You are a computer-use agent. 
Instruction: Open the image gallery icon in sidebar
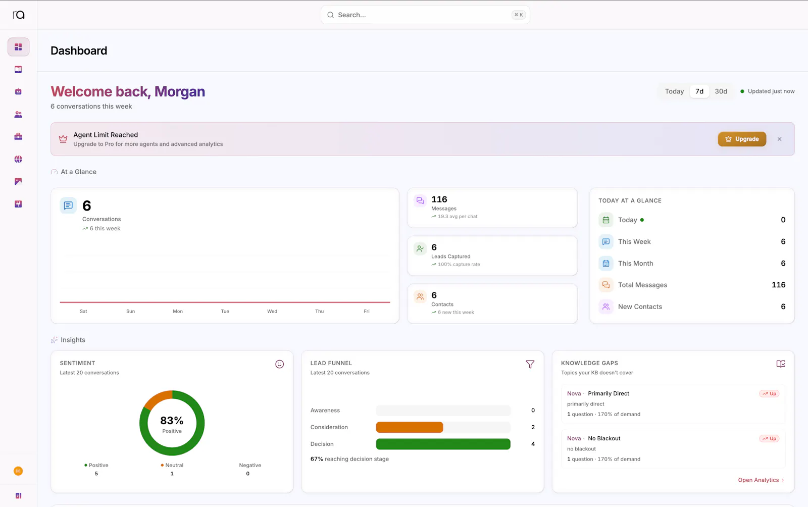(x=18, y=182)
